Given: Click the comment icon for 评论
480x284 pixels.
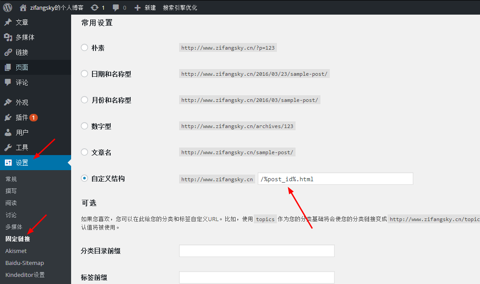Looking at the screenshot, I should (8, 82).
